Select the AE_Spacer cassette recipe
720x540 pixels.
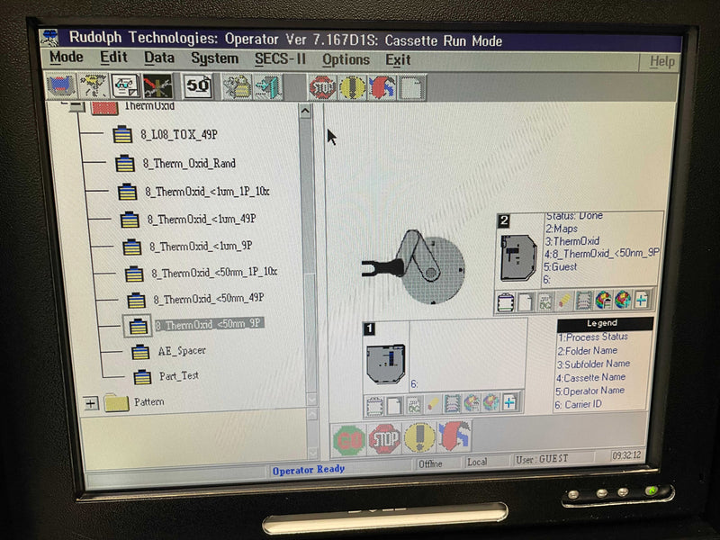coord(182,351)
